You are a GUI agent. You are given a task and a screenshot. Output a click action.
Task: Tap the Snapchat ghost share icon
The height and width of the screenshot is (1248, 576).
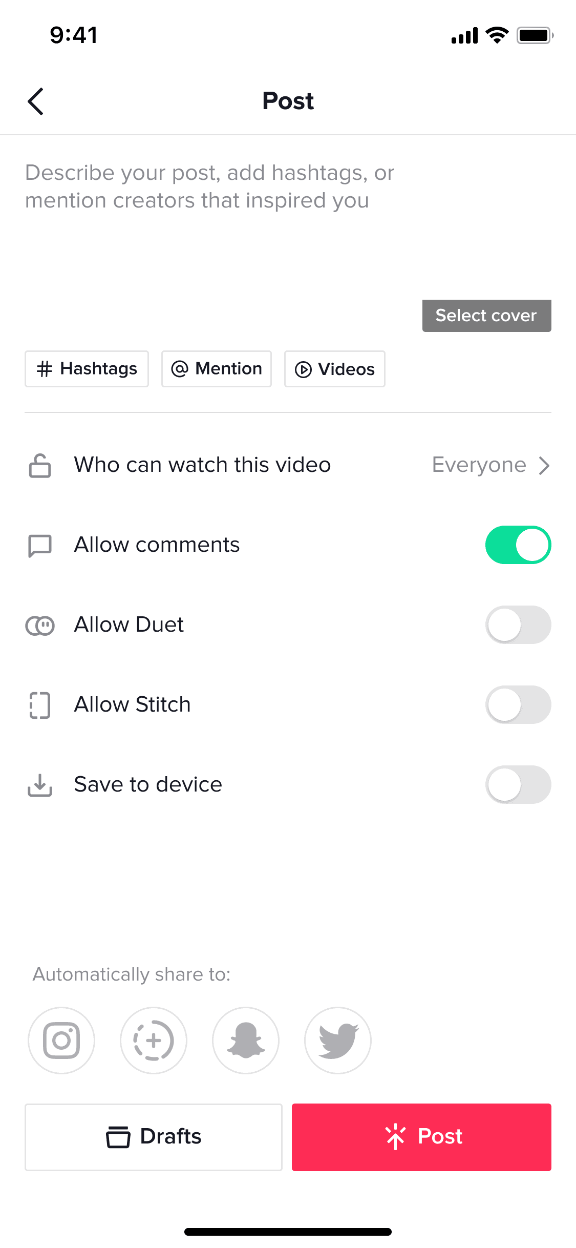pos(246,1041)
